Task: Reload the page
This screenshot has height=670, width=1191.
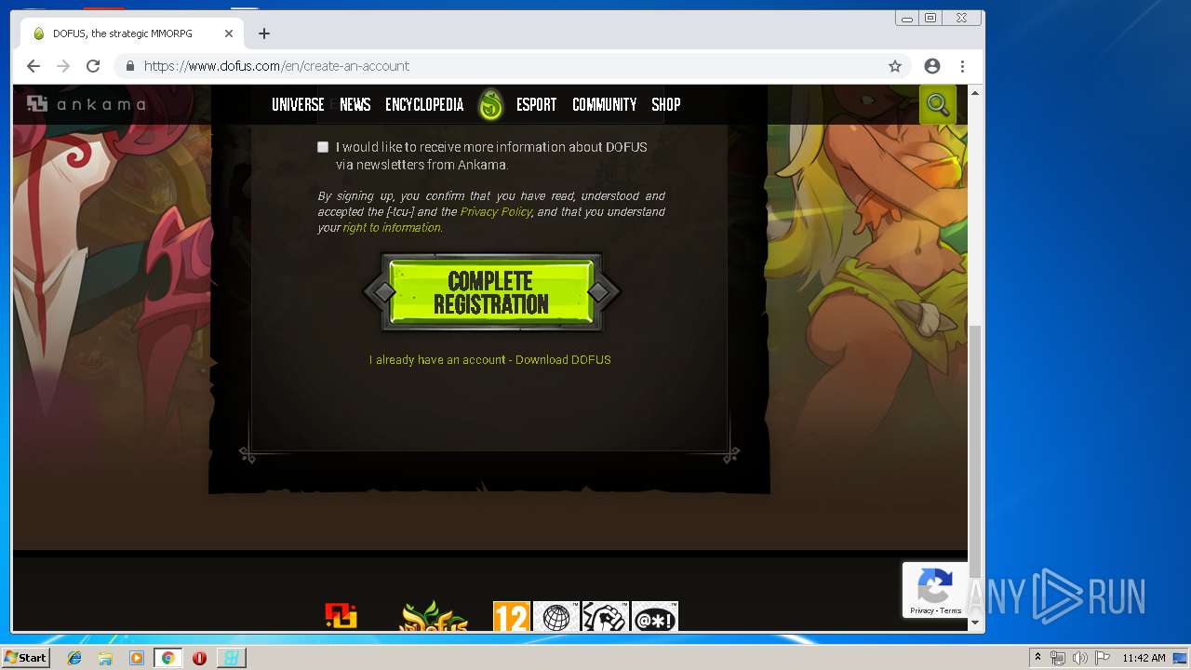Action: click(93, 66)
